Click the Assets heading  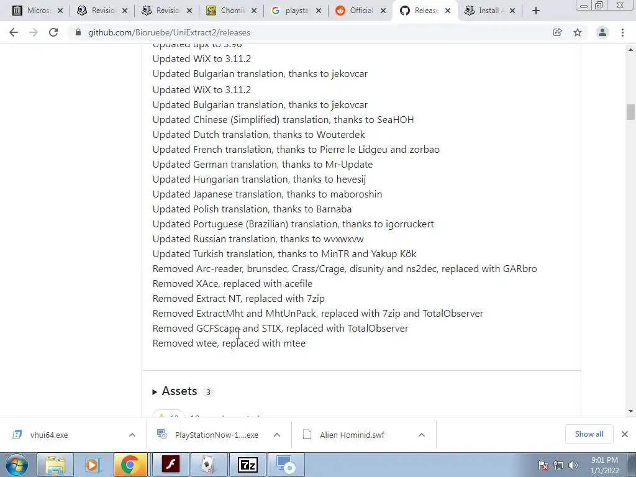point(179,391)
